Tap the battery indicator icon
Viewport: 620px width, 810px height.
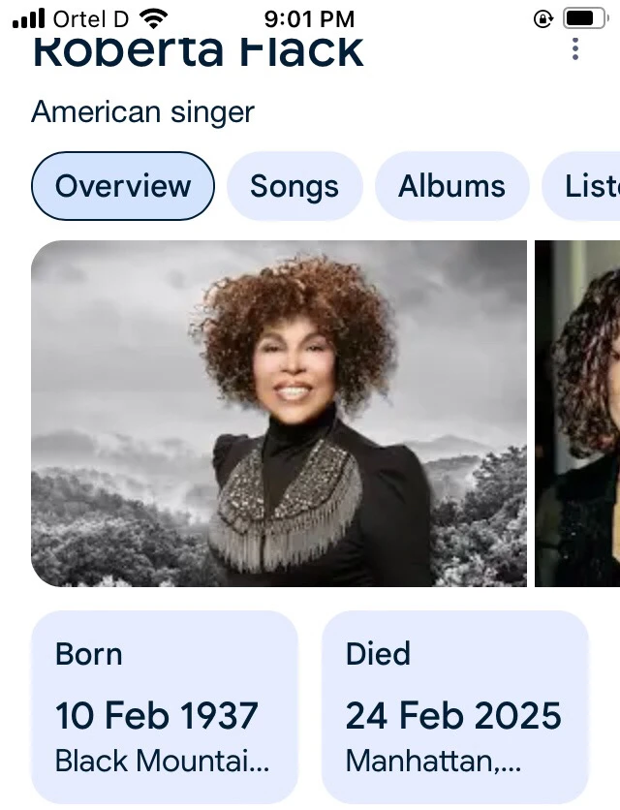point(586,19)
